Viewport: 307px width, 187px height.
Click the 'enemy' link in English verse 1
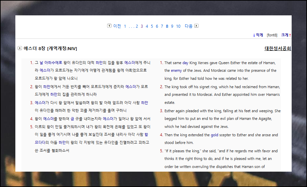[177, 70]
